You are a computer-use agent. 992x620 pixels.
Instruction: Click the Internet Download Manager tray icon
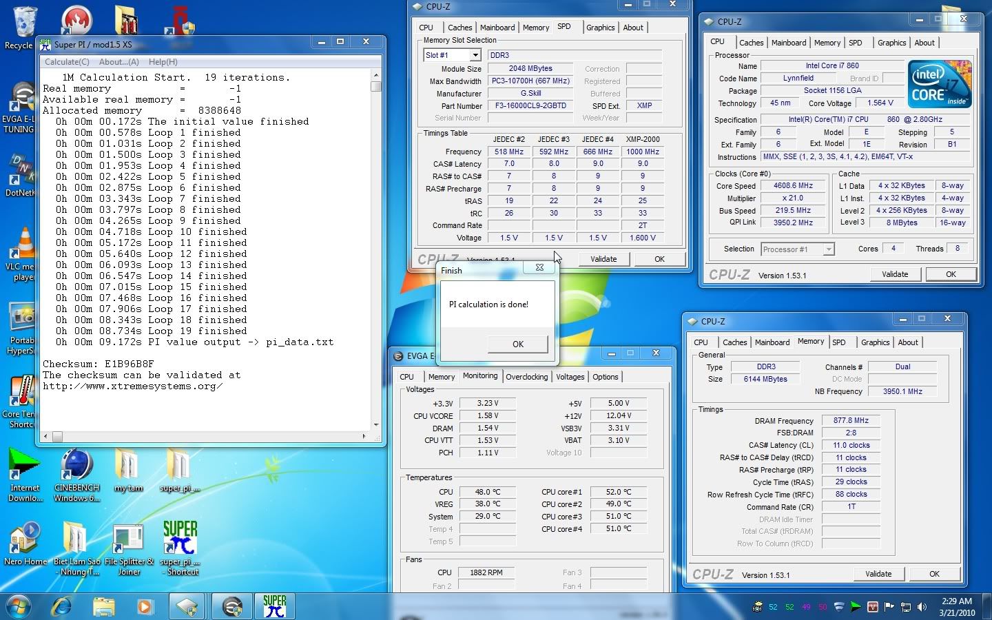coord(856,607)
